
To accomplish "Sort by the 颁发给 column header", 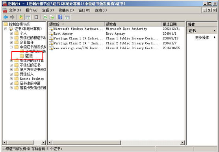I will (76, 24).
